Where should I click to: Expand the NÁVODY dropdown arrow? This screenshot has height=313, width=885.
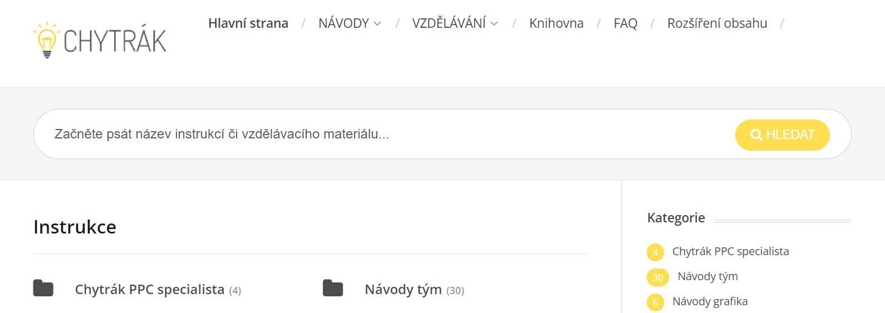377,23
